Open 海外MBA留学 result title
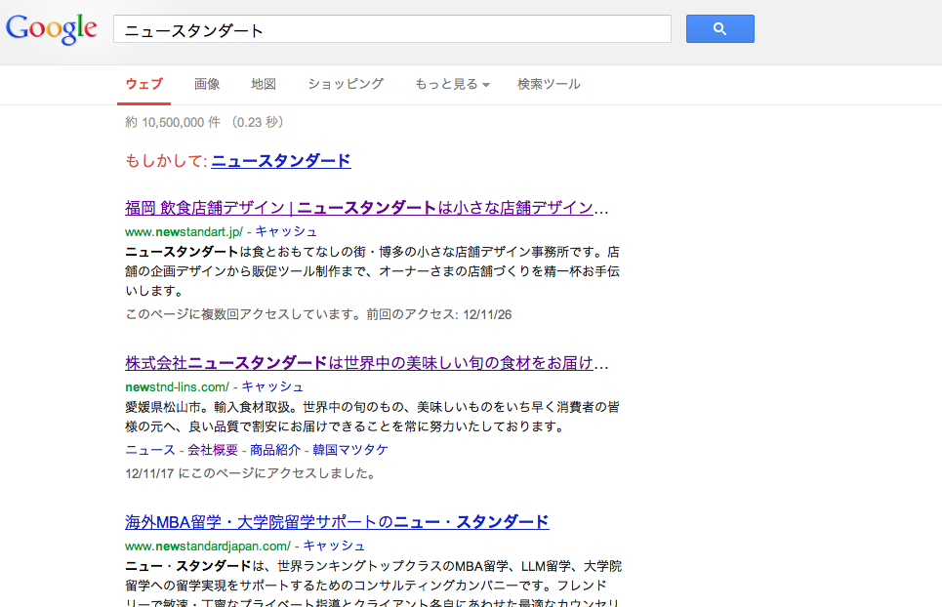This screenshot has height=607, width=942. [x=337, y=522]
